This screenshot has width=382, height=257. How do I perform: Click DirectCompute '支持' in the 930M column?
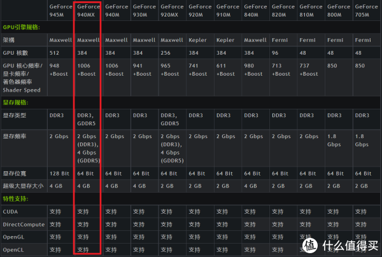pyautogui.click(x=139, y=225)
